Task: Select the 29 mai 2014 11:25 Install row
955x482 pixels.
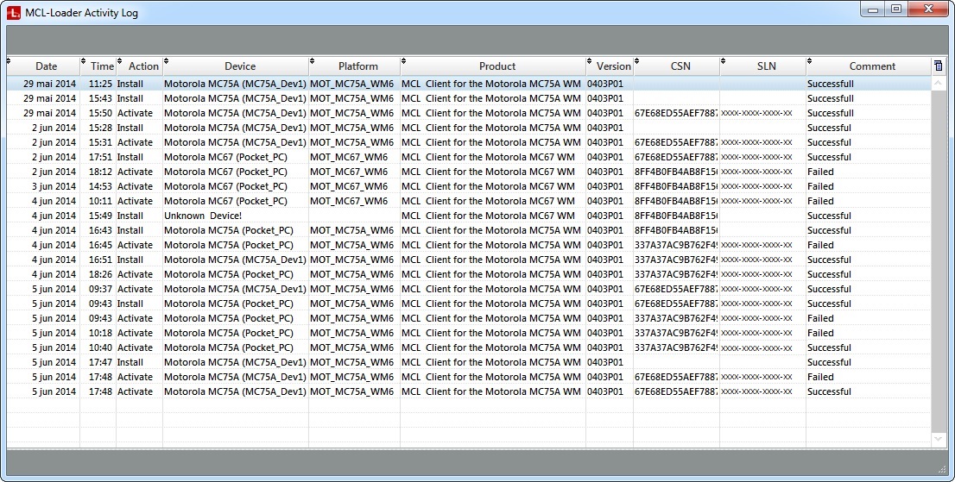Action: pyautogui.click(x=345, y=85)
